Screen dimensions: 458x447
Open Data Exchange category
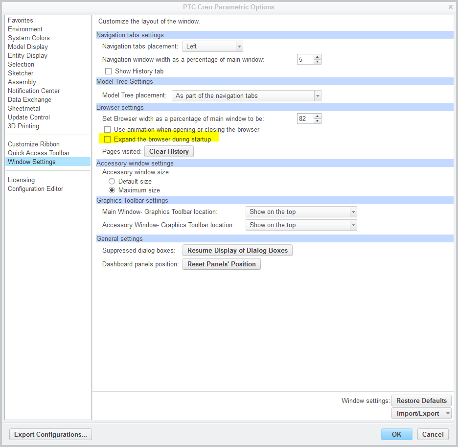(29, 99)
